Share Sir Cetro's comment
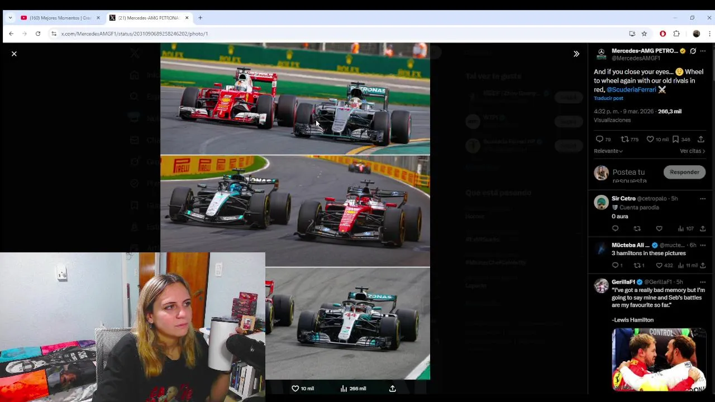The width and height of the screenshot is (715, 402). click(x=703, y=228)
